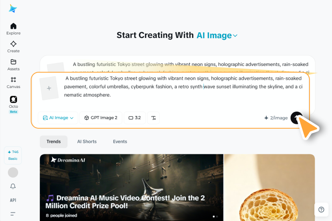
Task: Click the '8 people joined' text
Action: (x=62, y=215)
